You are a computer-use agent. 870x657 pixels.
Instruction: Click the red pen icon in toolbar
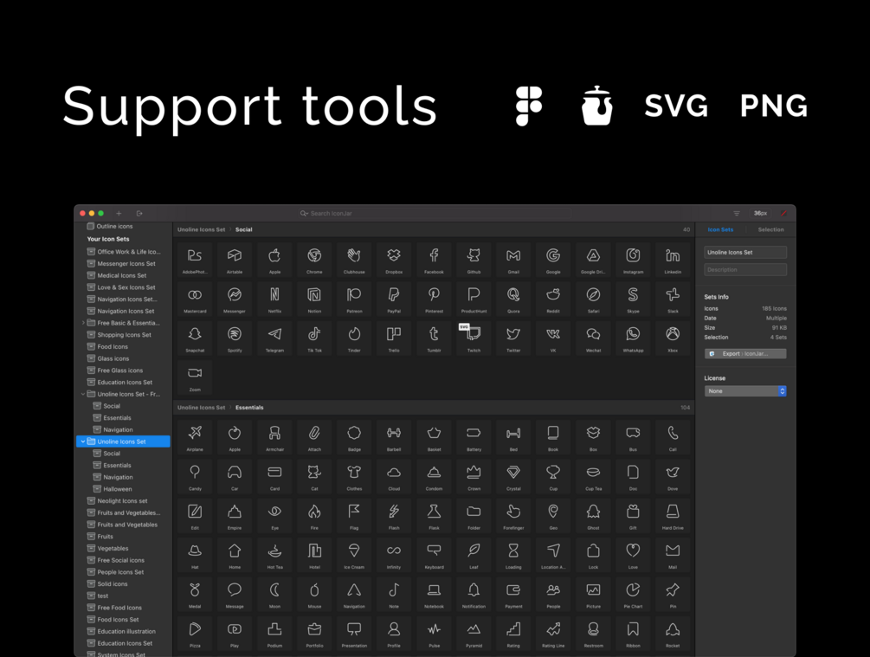tap(783, 213)
